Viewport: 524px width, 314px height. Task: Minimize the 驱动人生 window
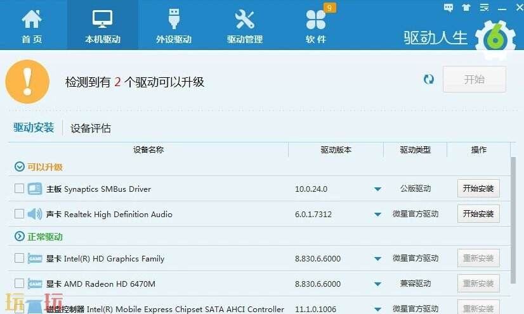[502, 8]
